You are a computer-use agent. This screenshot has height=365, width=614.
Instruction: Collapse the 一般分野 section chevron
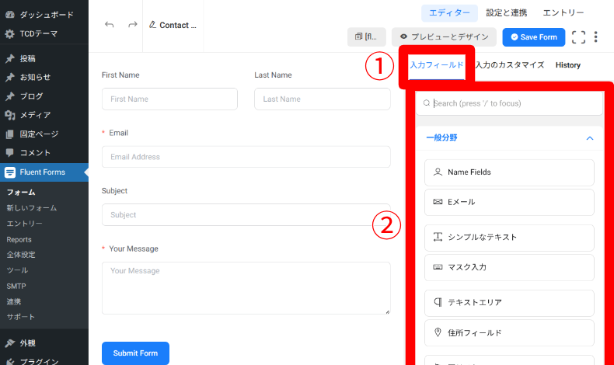[x=590, y=138]
